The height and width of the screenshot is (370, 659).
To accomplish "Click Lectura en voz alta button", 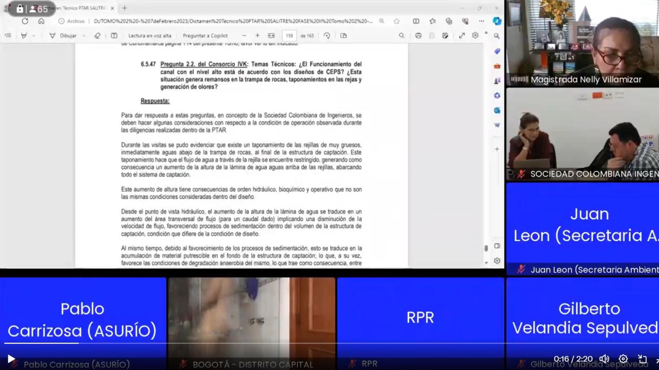I will coord(149,36).
